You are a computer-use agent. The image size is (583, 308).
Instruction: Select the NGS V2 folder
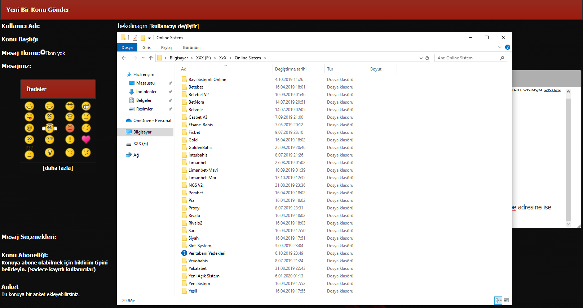(195, 185)
